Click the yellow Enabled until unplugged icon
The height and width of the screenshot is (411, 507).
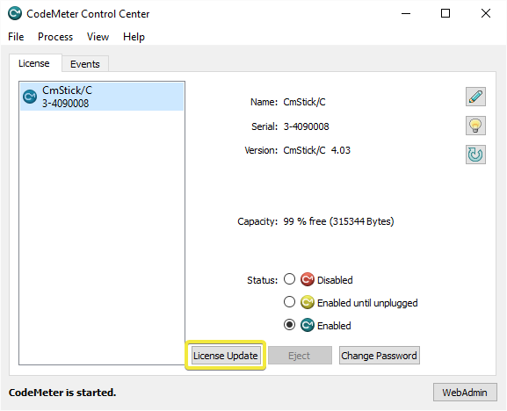tap(308, 302)
